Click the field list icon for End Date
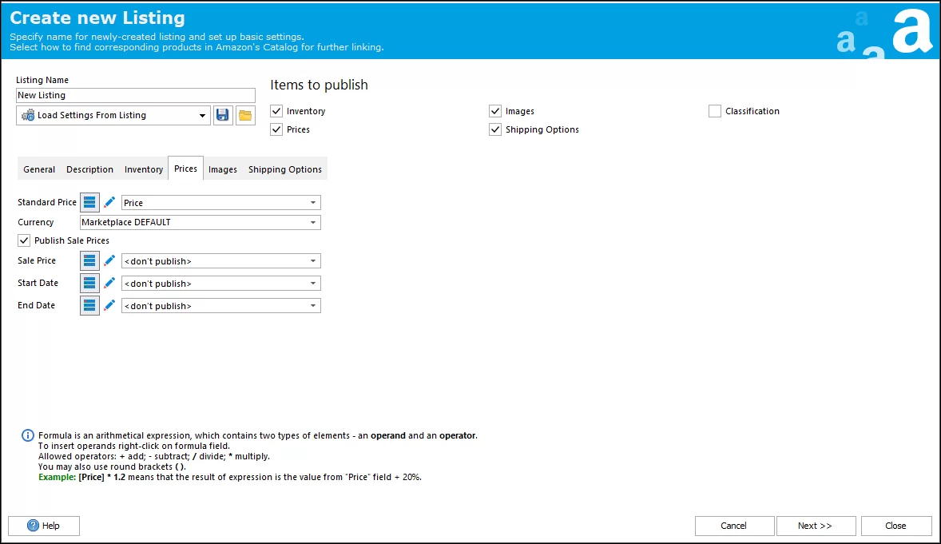The width and height of the screenshot is (941, 544). [89, 304]
